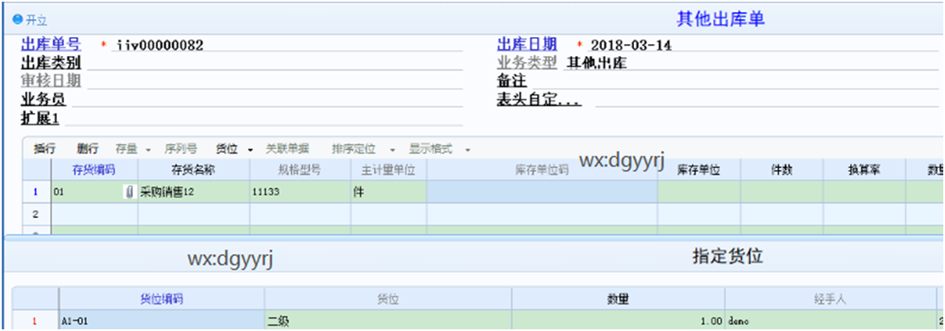Click the 货位编码 column header
This screenshot has width=945, height=331.
pyautogui.click(x=162, y=298)
